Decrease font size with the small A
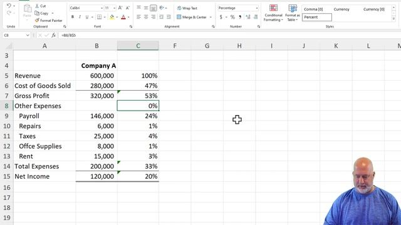Viewport: 401px width, 225px height. click(x=128, y=8)
